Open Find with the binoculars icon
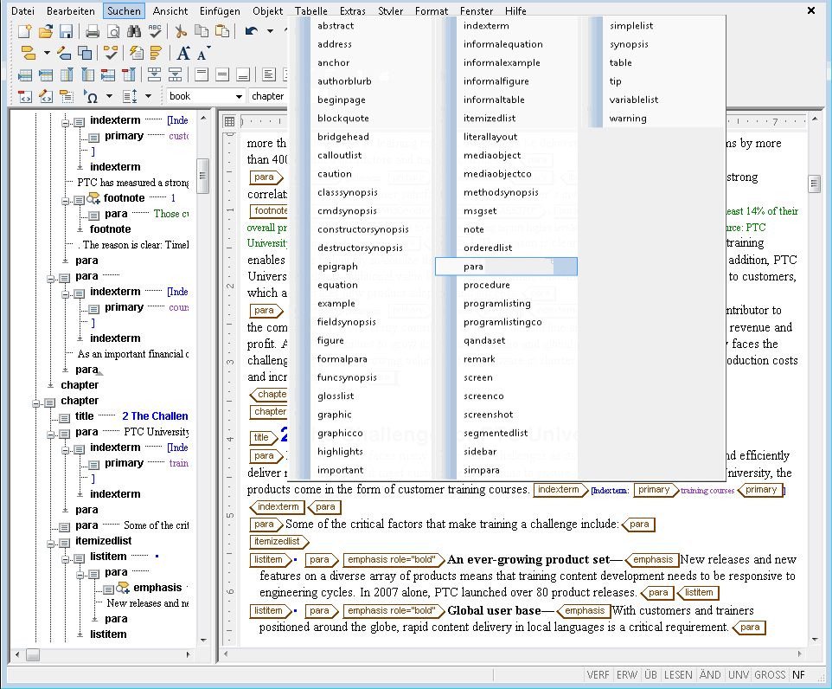The height and width of the screenshot is (689, 832). coord(134,31)
